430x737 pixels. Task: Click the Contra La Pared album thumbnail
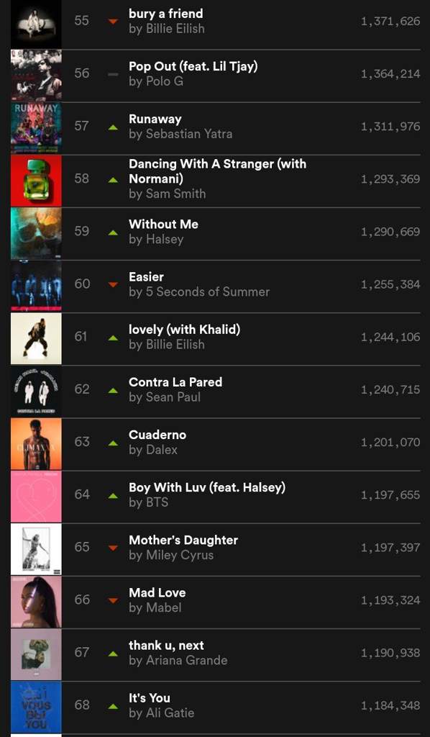36,391
